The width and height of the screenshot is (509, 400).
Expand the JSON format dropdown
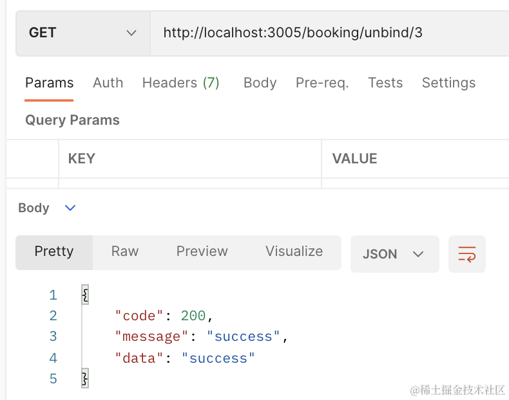394,254
